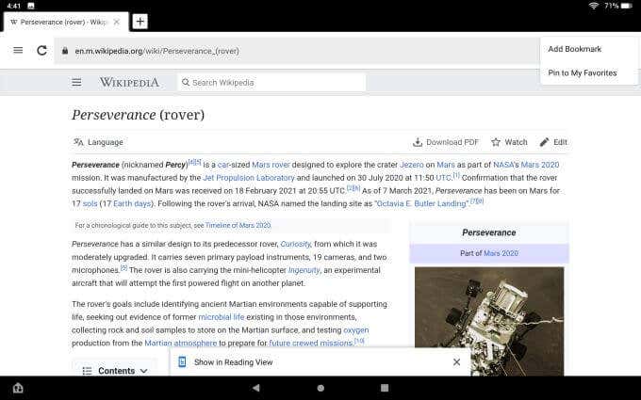Dismiss the Reading View prompt
Image resolution: width=641 pixels, height=400 pixels.
tap(456, 362)
